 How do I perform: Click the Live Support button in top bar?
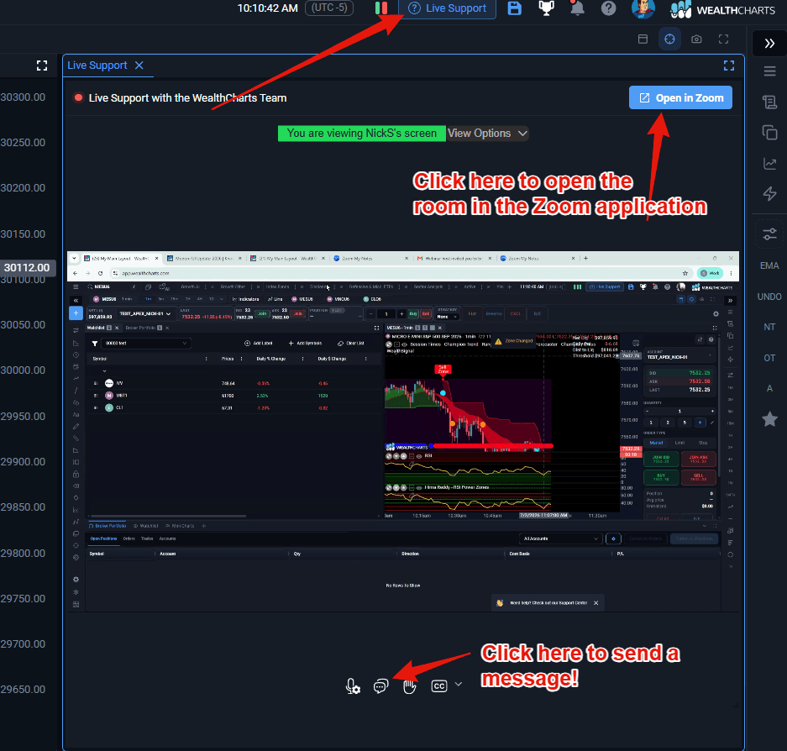tap(447, 8)
